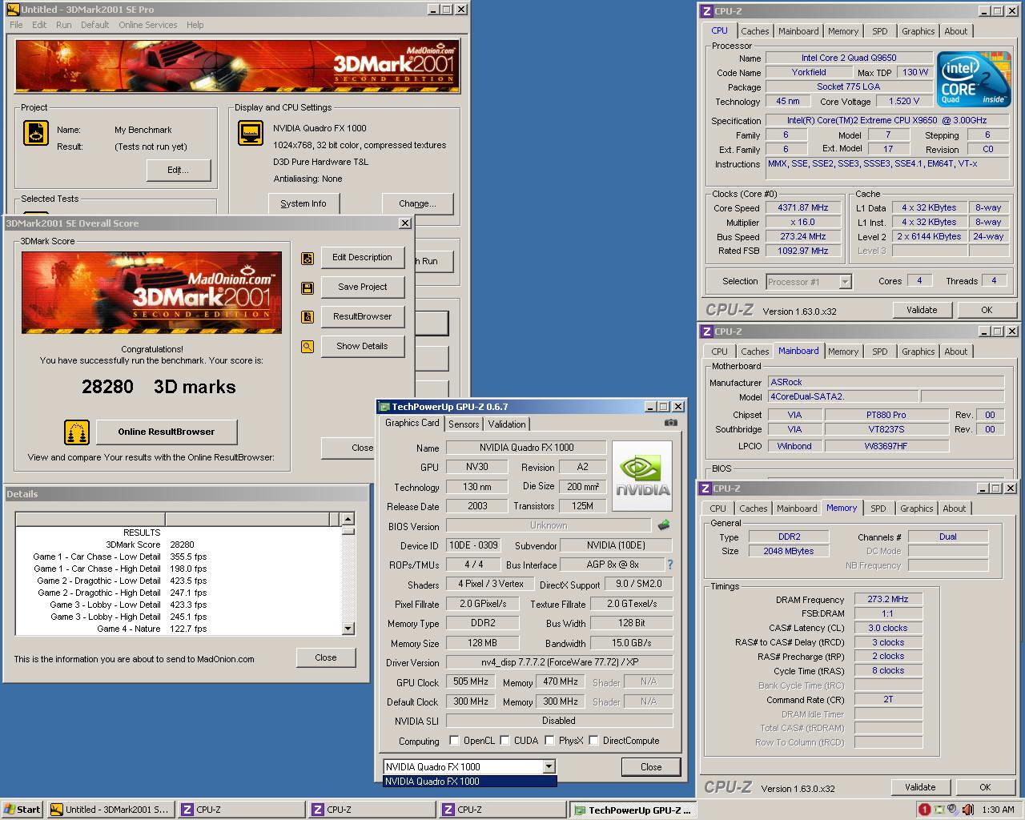Click results list scroll down arrow
The image size is (1025, 820).
[348, 629]
